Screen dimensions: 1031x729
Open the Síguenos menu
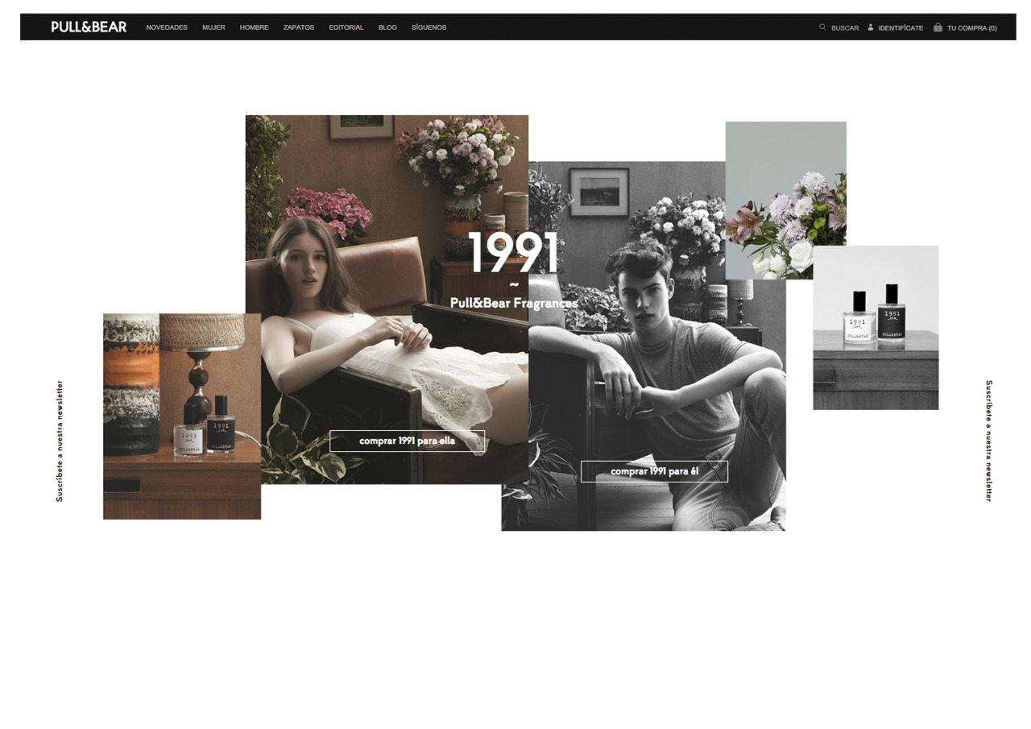pyautogui.click(x=429, y=27)
